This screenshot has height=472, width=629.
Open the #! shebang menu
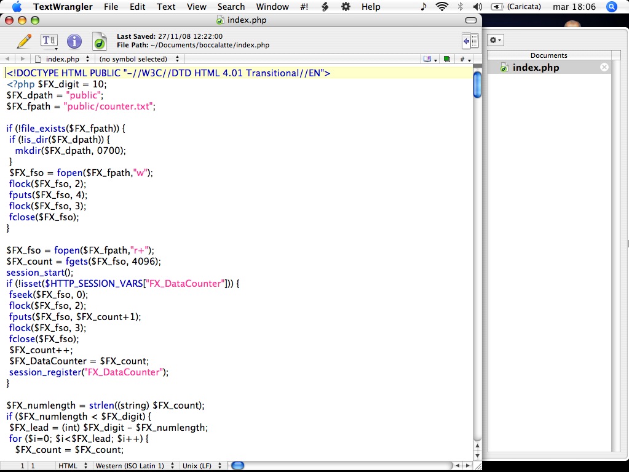(x=304, y=7)
